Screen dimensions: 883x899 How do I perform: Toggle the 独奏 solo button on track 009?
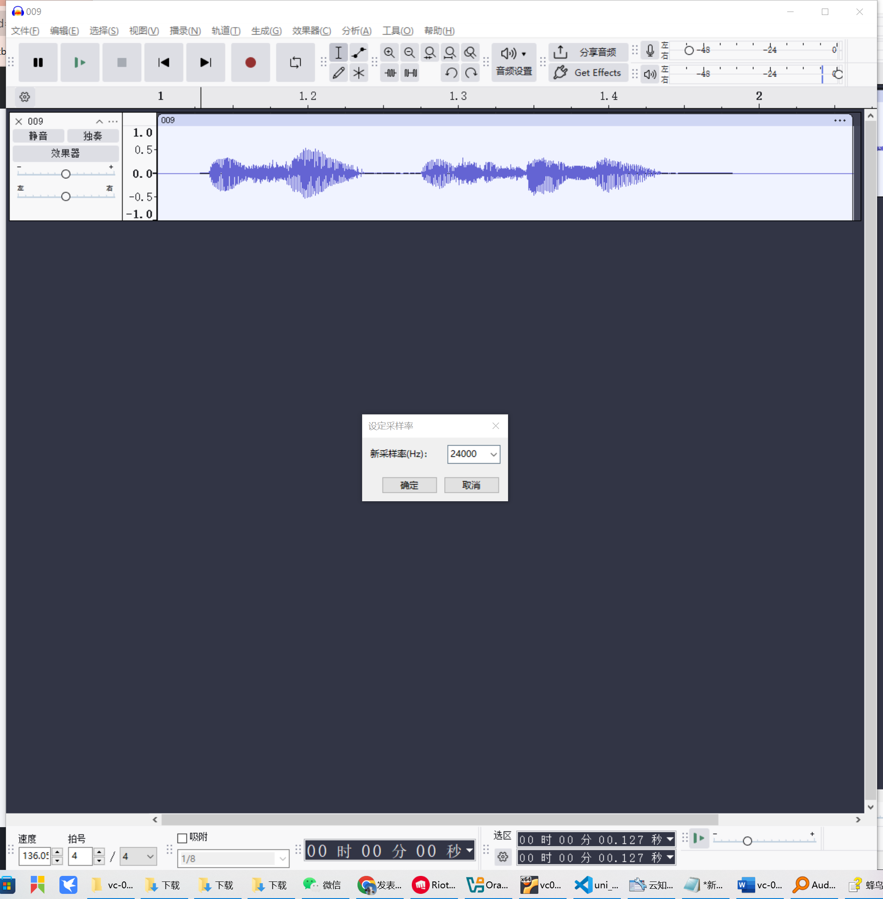click(x=93, y=136)
